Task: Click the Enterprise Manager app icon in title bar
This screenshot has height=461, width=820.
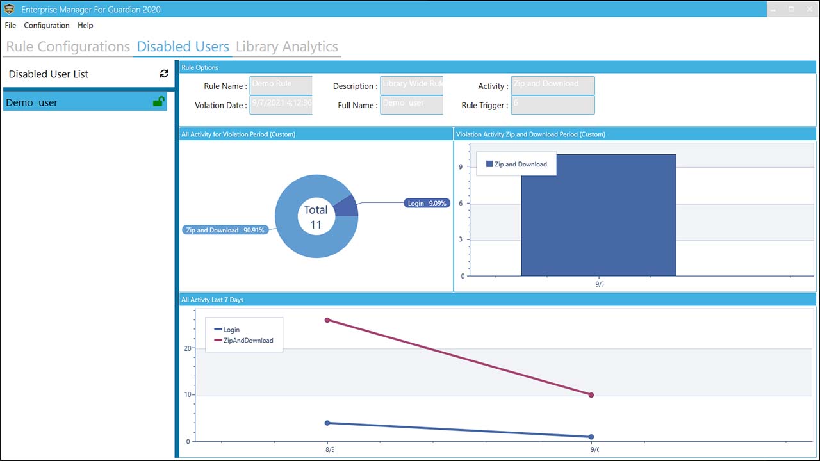Action: coord(9,9)
